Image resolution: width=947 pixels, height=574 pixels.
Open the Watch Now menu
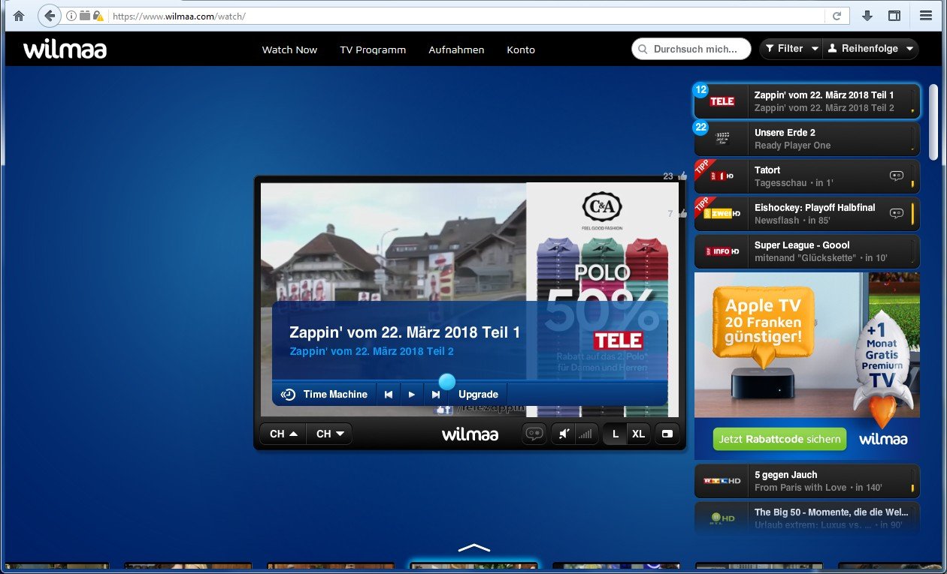(289, 50)
